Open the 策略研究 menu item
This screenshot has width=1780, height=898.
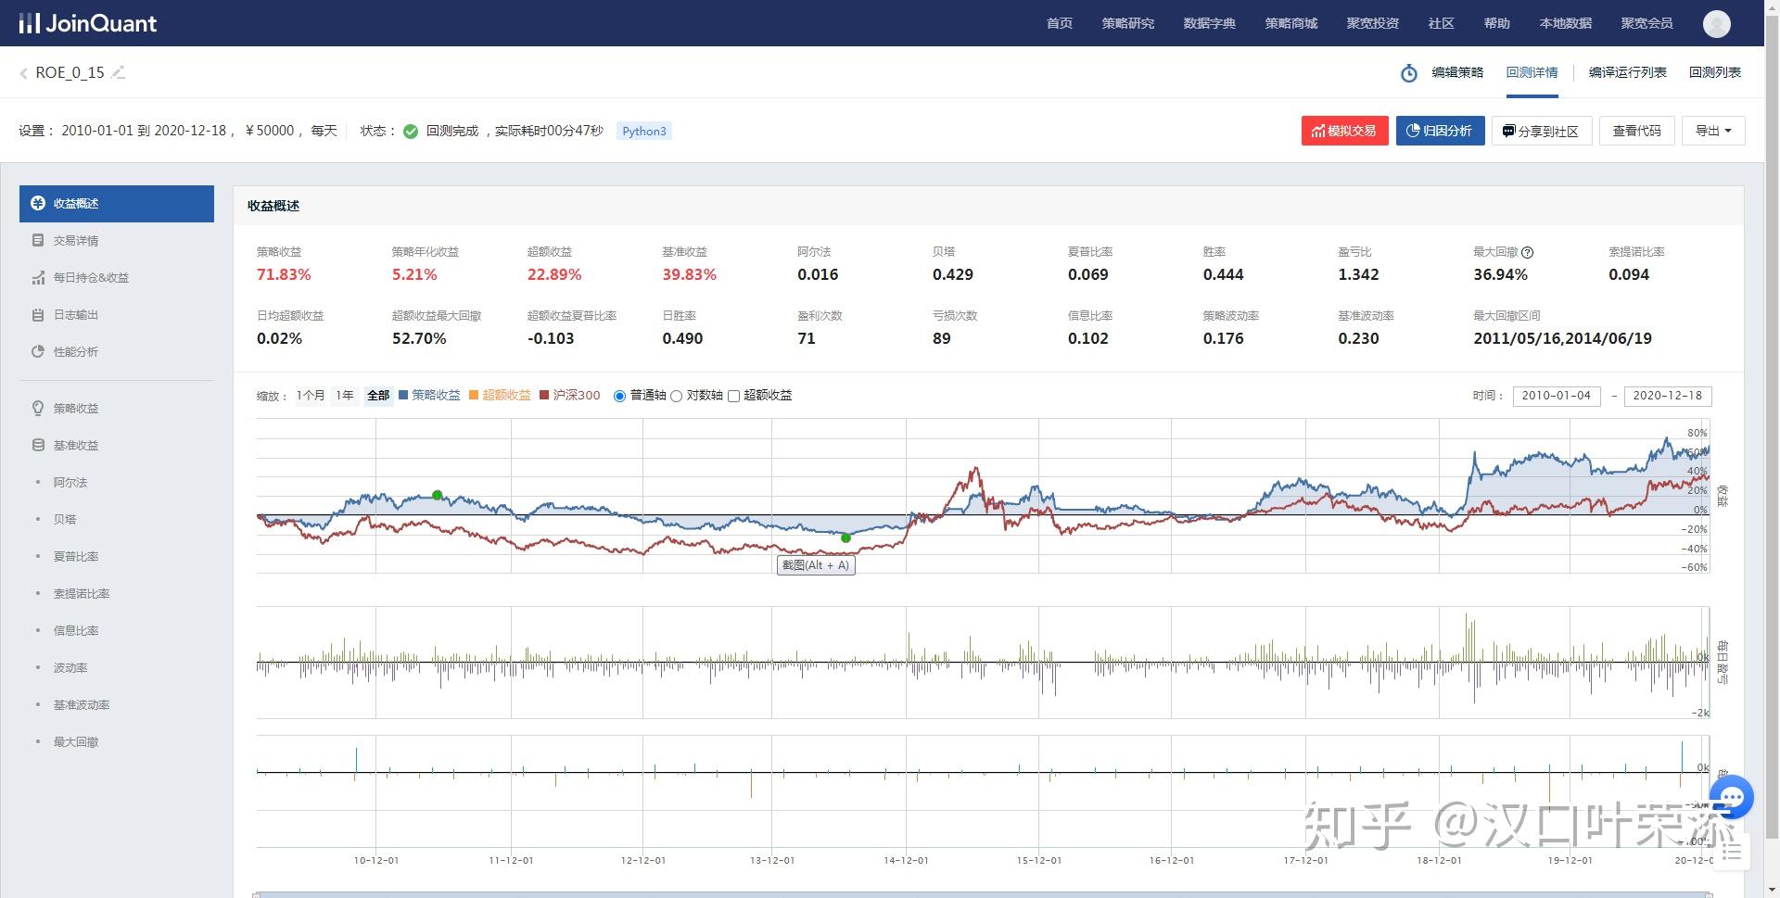coord(1127,23)
